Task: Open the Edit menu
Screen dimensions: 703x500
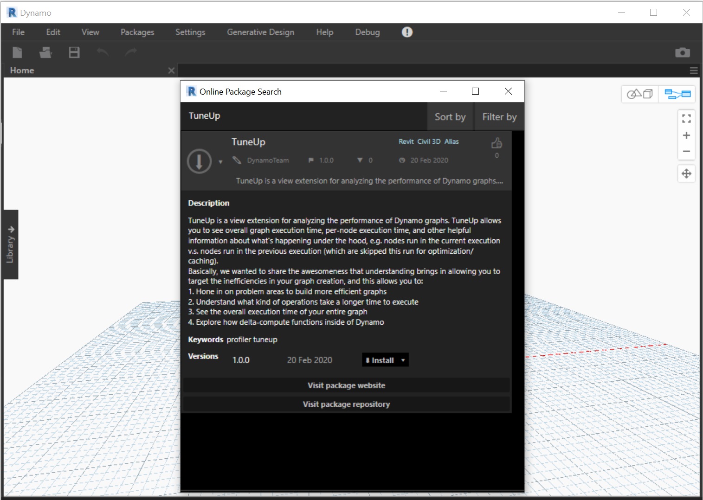Action: pos(53,32)
